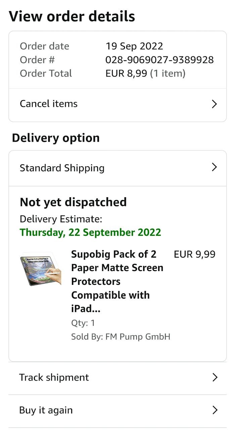The width and height of the screenshot is (235, 430).
Task: Click the chevron beside Track shipment
Action: pyautogui.click(x=215, y=378)
